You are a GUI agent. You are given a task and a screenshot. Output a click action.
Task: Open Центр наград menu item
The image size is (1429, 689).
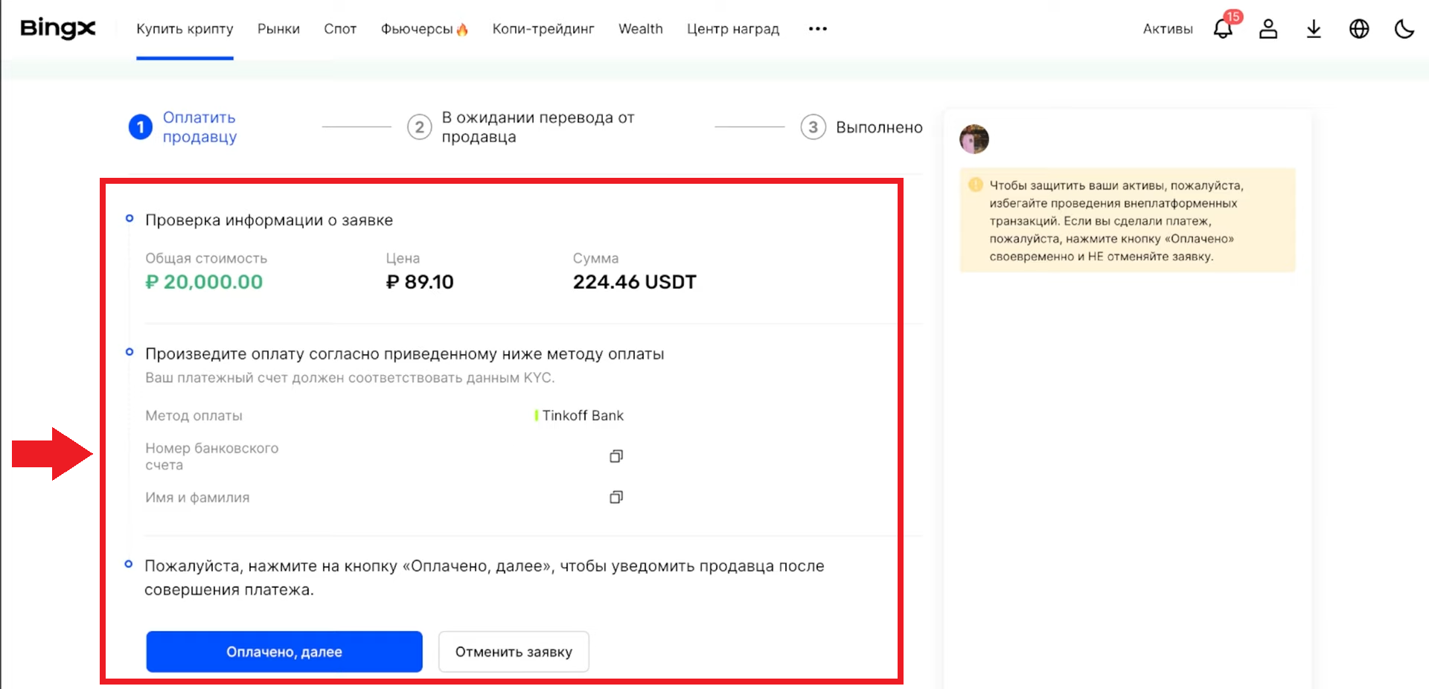coord(733,29)
